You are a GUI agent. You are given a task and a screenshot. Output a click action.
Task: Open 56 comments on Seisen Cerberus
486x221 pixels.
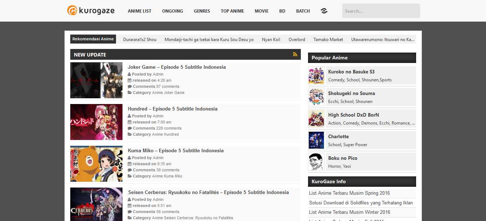click(x=168, y=212)
